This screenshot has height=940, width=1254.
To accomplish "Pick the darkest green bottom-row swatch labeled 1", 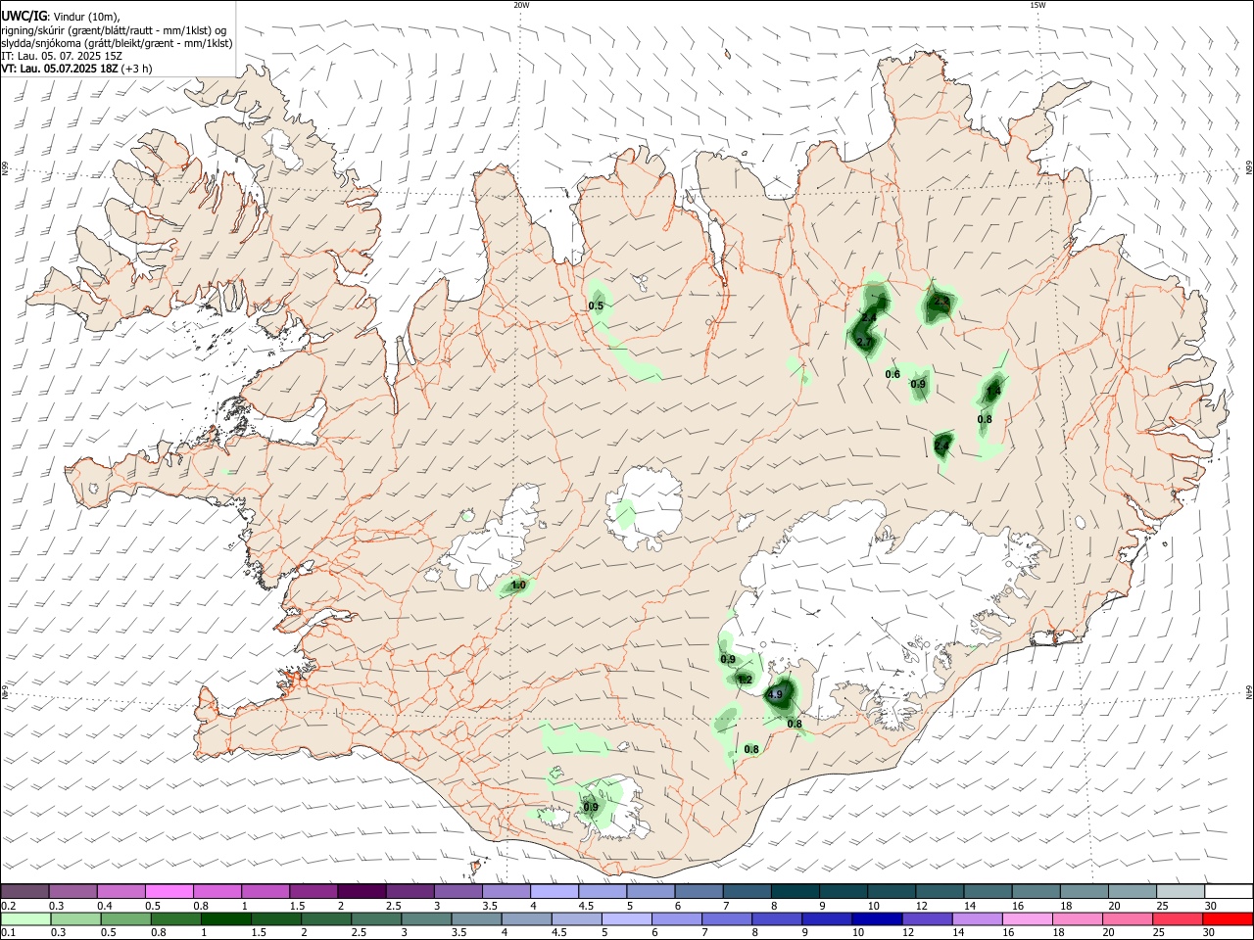I will [x=226, y=919].
